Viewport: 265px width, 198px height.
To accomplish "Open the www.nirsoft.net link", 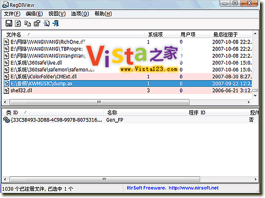I will (193, 188).
